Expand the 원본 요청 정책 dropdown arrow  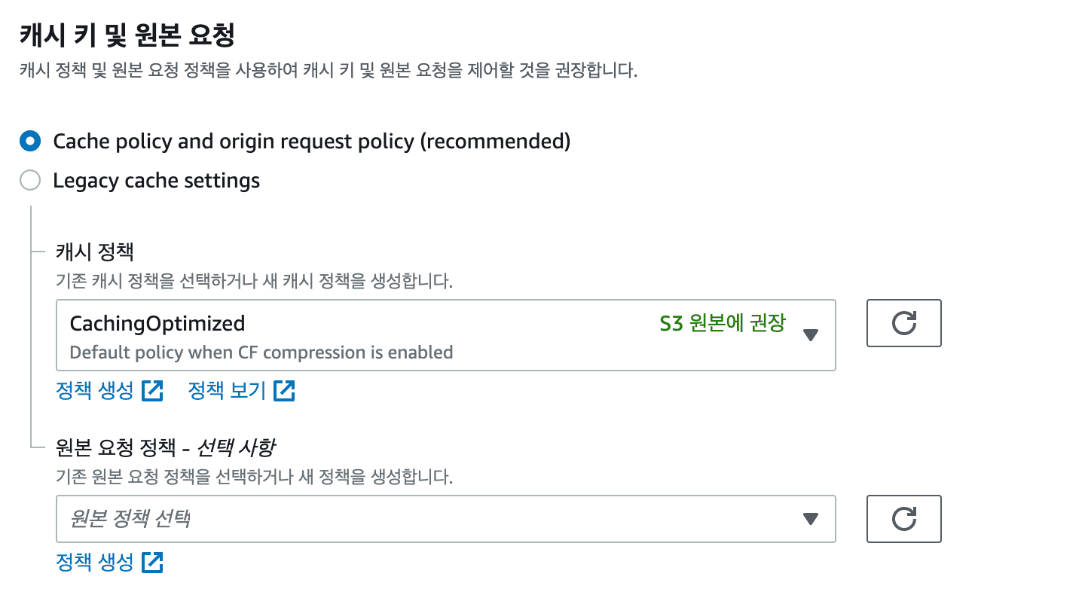[811, 518]
